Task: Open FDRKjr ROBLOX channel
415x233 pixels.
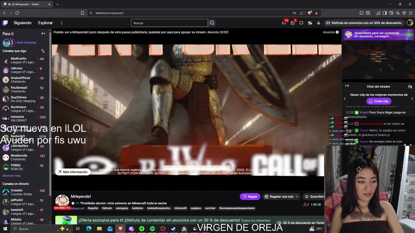Action: pos(24,167)
